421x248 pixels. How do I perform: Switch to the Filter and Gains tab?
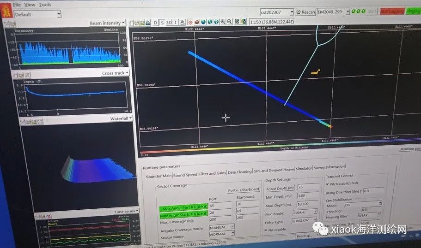213,173
